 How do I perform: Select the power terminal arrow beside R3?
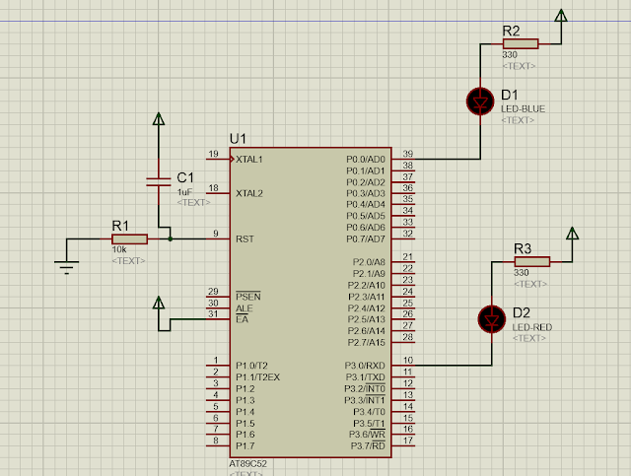pyautogui.click(x=572, y=234)
